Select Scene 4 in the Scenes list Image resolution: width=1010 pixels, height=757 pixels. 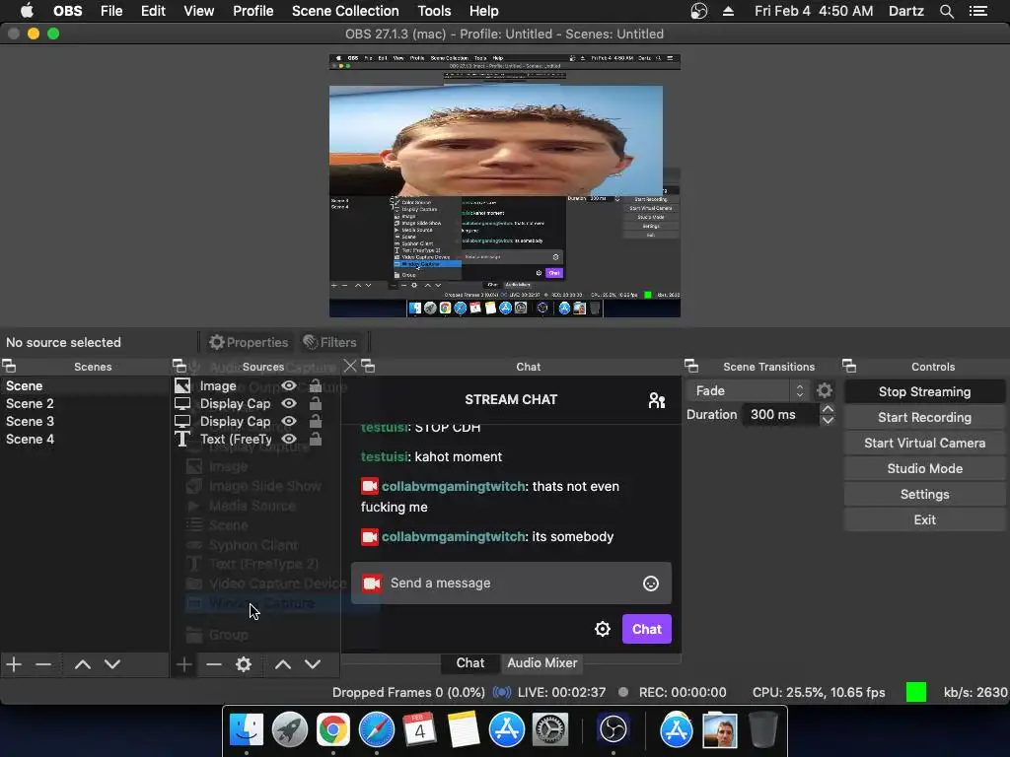(x=85, y=439)
